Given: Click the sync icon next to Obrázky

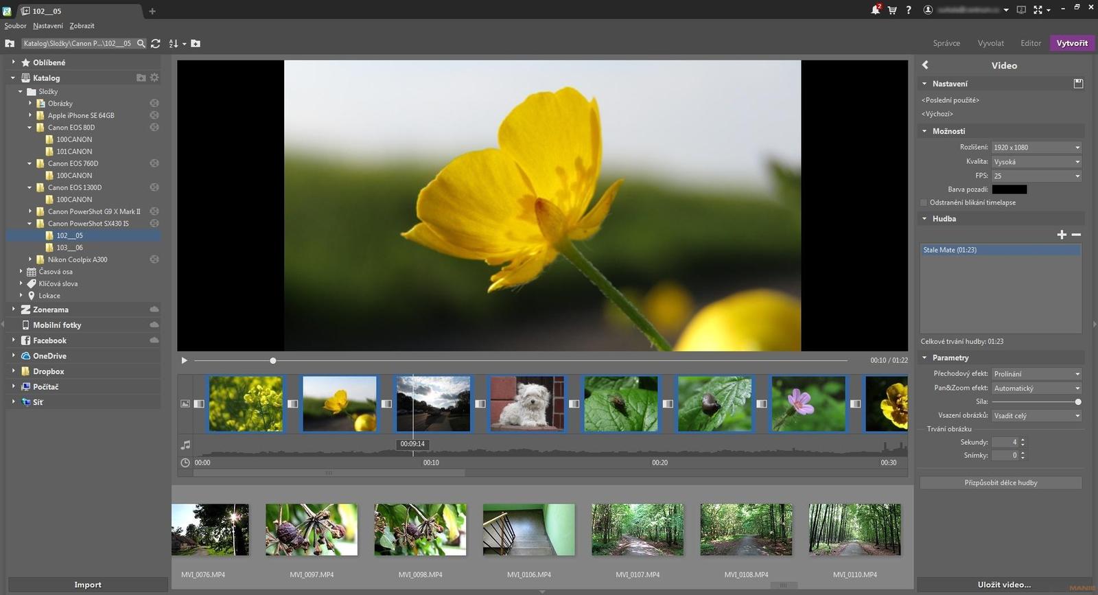Looking at the screenshot, I should pyautogui.click(x=154, y=103).
